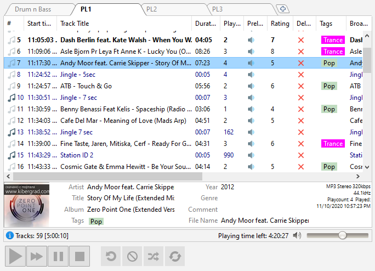
Task: Delete Andy Moor track with red X
Action: click(301, 63)
